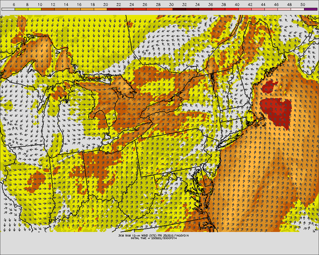The width and height of the screenshot is (319, 255).
Task: Click the "26" legend scale label
Action: point(145,4)
